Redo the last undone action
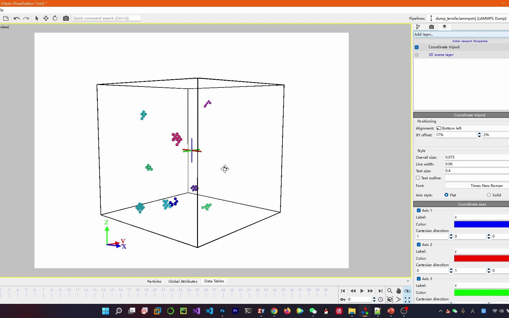The width and height of the screenshot is (509, 318). 26,18
